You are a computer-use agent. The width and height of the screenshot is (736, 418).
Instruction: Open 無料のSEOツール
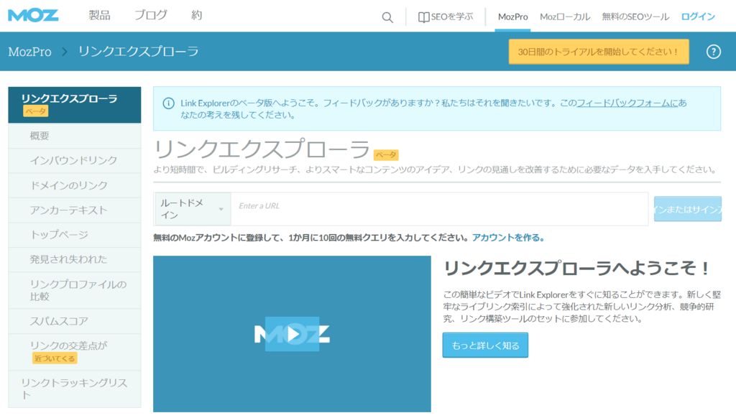click(x=635, y=17)
